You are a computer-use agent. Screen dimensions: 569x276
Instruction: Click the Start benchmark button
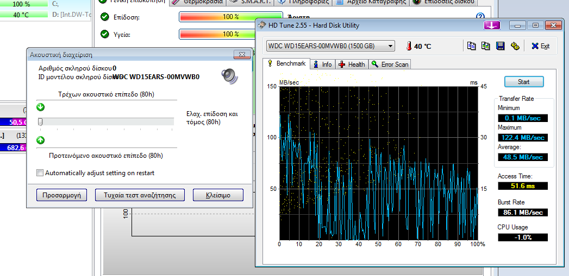[x=524, y=82]
